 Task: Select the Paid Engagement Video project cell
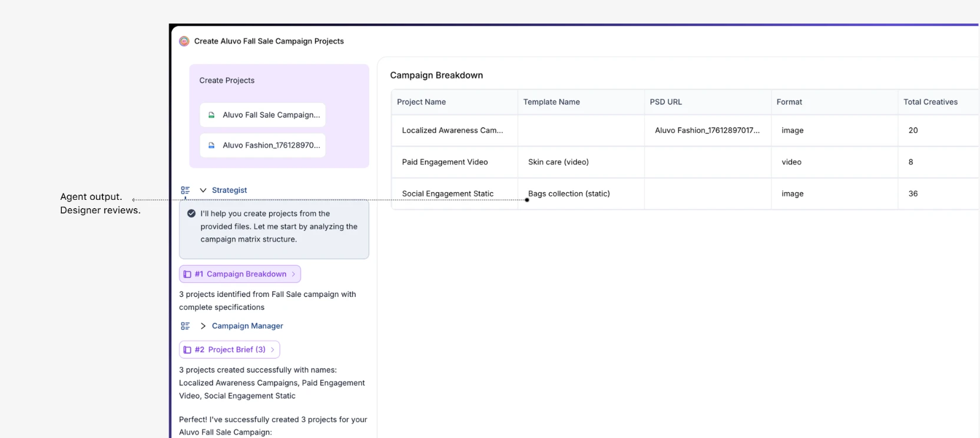tap(455, 162)
